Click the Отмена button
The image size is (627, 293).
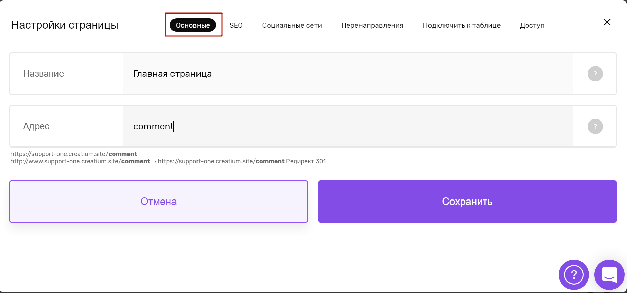(x=159, y=202)
